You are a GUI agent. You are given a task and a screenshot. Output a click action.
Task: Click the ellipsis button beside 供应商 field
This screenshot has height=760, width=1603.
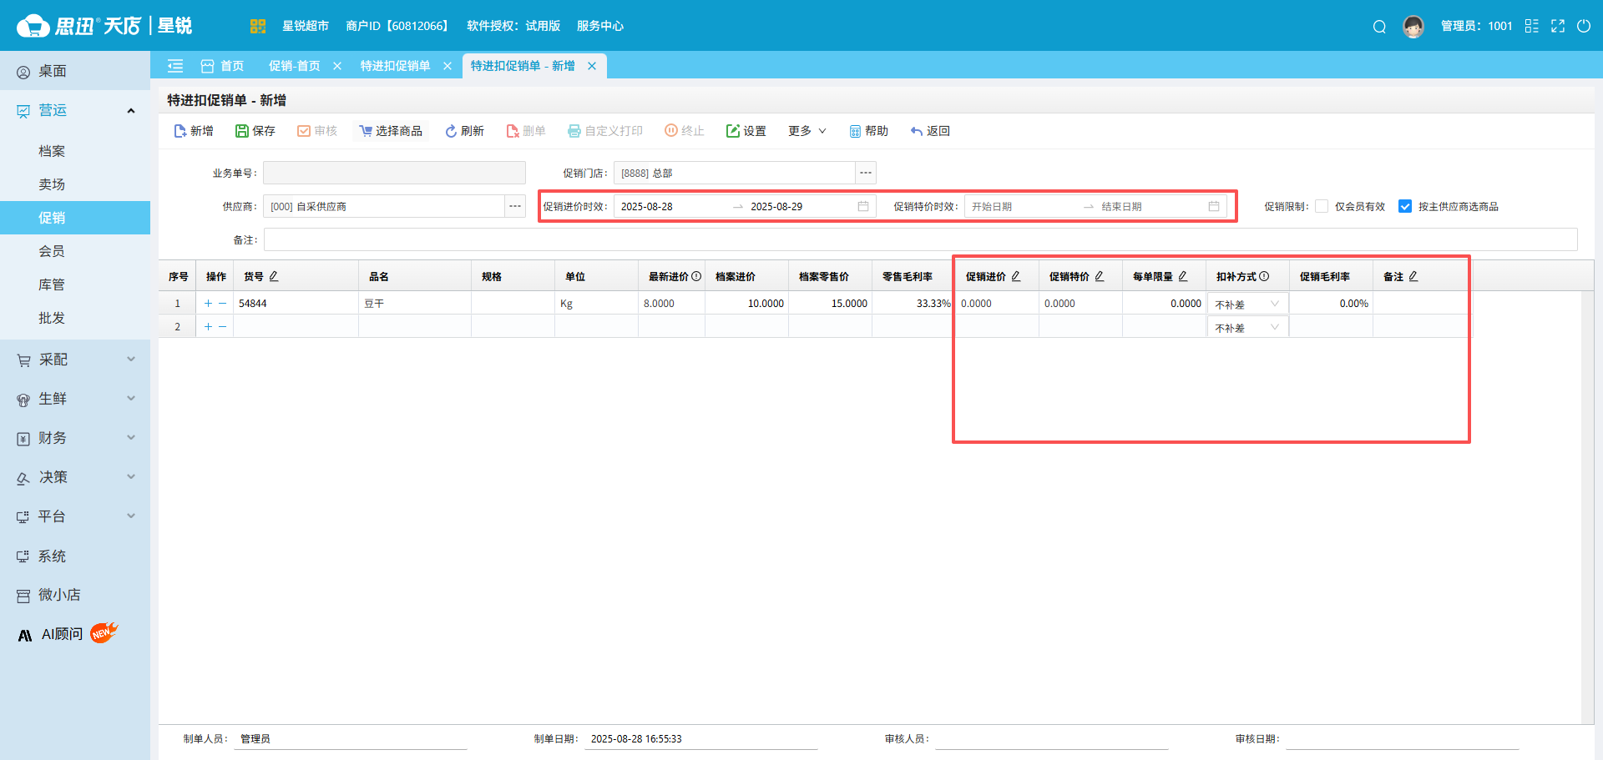(x=515, y=206)
